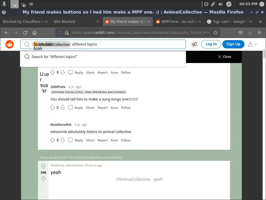
Task: Upvote 1000Patte's sung tongs comment
Action: coord(52,108)
